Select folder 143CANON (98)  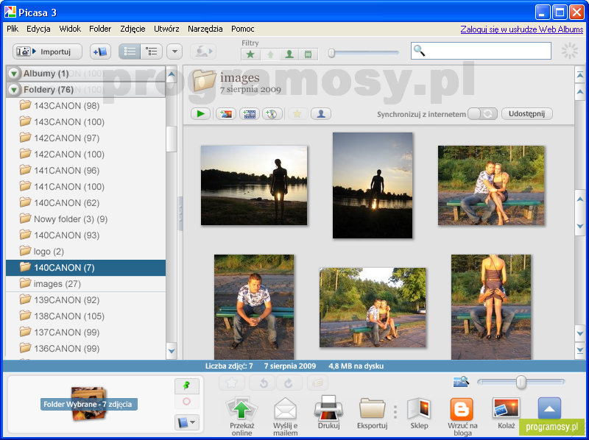(85, 106)
